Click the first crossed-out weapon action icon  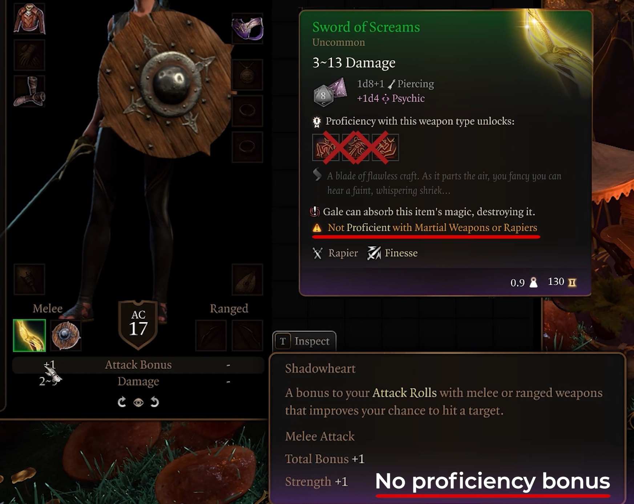(326, 147)
